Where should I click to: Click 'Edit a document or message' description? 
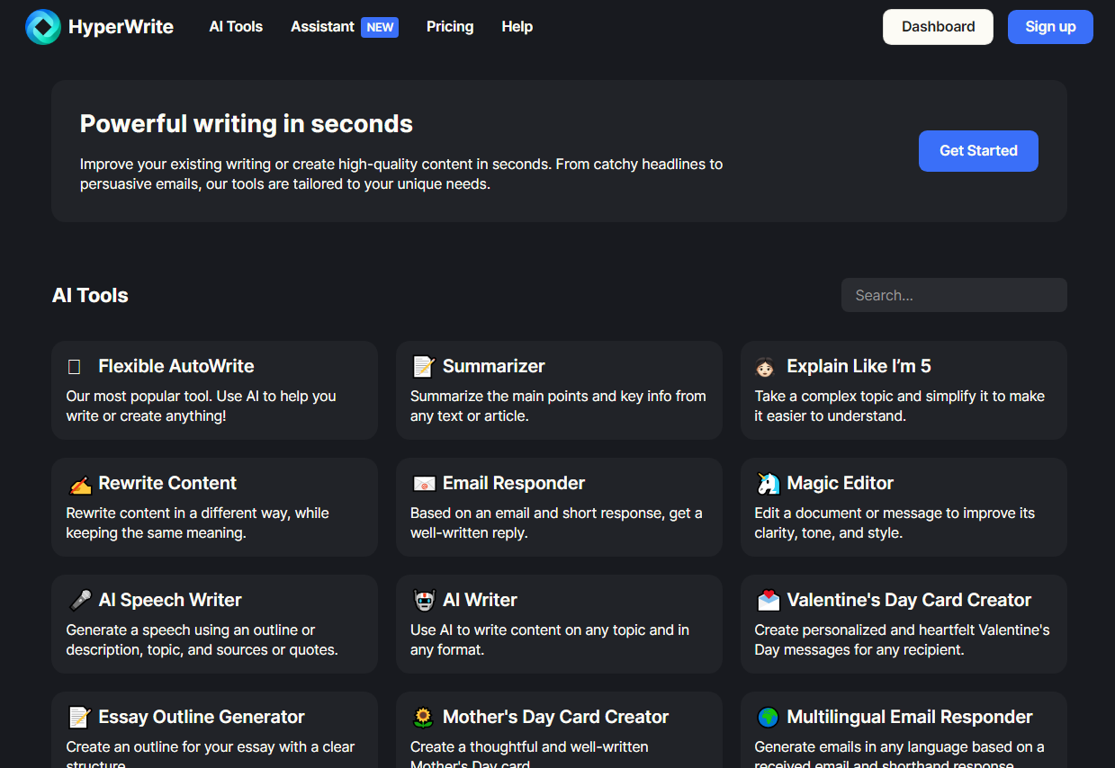coord(895,522)
